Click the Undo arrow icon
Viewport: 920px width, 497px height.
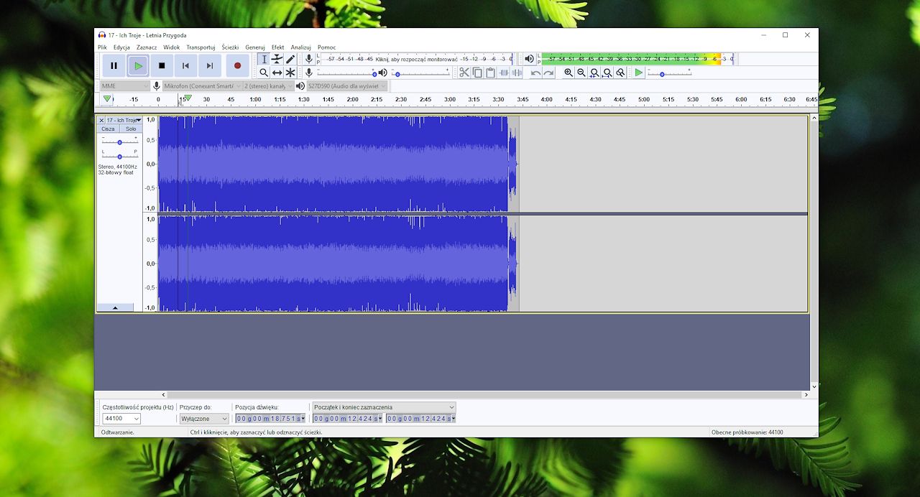click(536, 73)
